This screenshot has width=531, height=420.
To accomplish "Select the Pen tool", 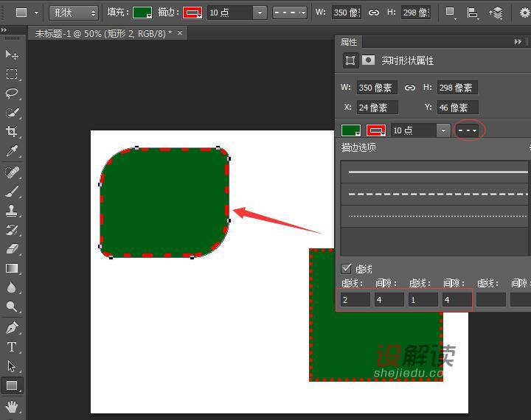I will pos(12,327).
